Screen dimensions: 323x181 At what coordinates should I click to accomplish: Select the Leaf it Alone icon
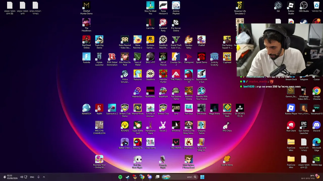coord(227,161)
